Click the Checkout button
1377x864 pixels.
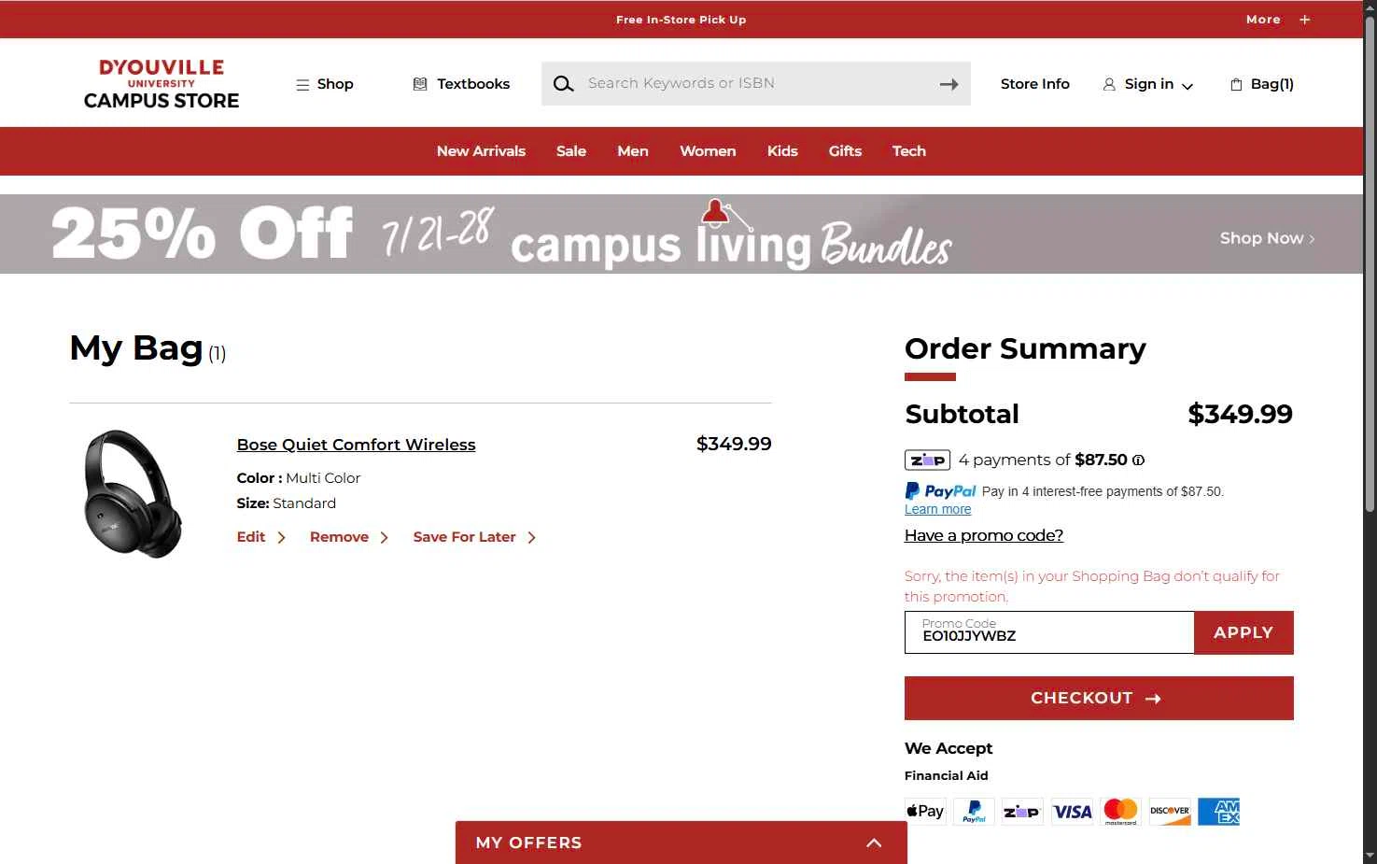point(1099,698)
